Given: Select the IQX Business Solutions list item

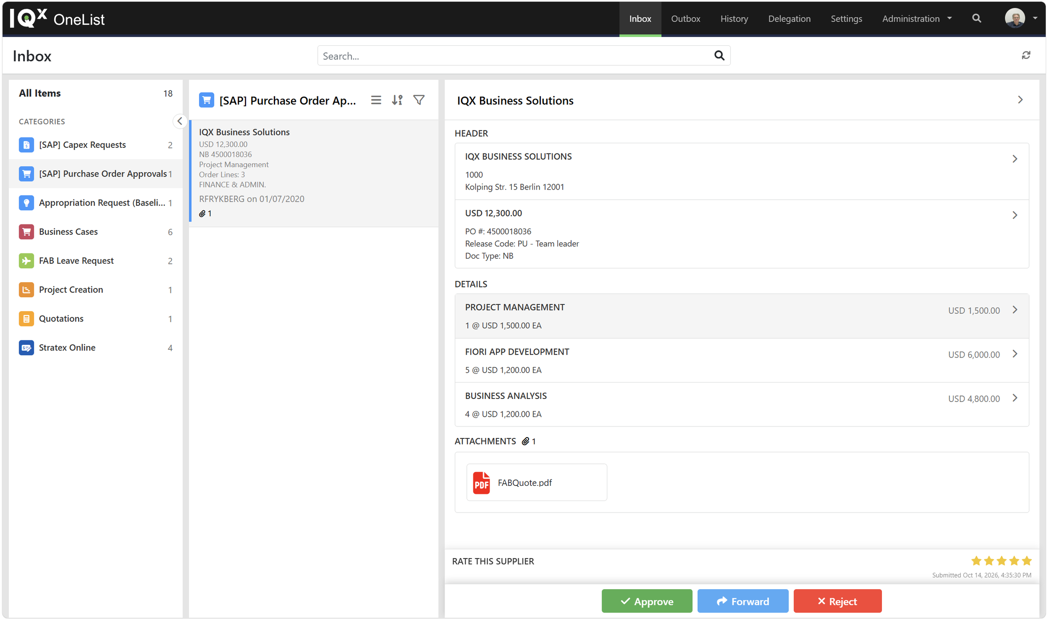Looking at the screenshot, I should [314, 173].
